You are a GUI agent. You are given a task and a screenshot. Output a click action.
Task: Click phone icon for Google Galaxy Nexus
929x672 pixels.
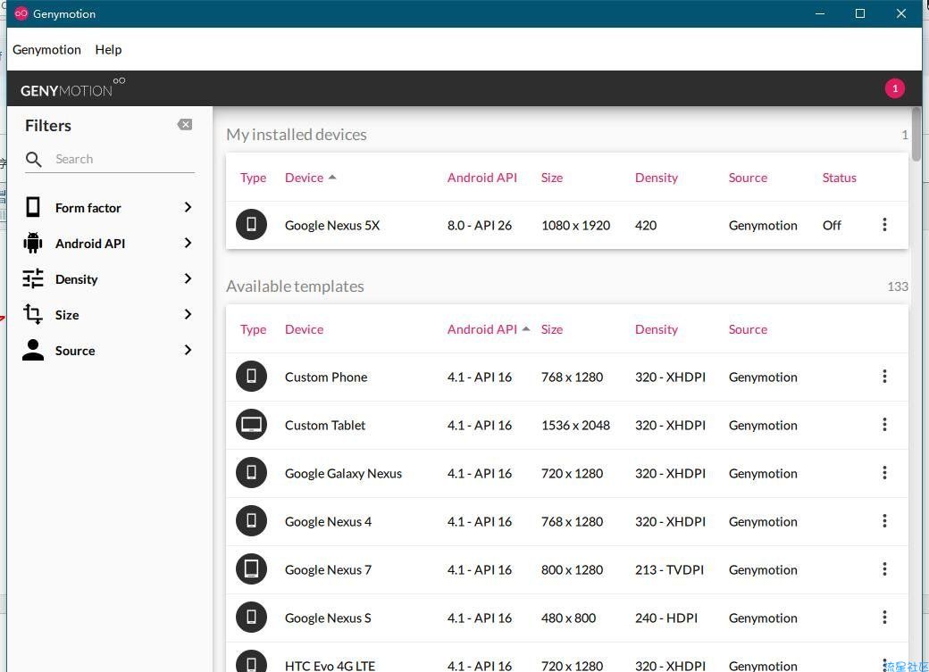(x=251, y=472)
